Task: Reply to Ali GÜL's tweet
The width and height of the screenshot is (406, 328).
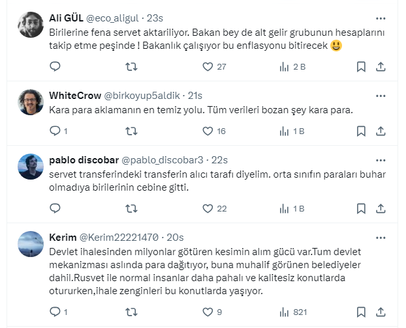Action: pos(55,66)
